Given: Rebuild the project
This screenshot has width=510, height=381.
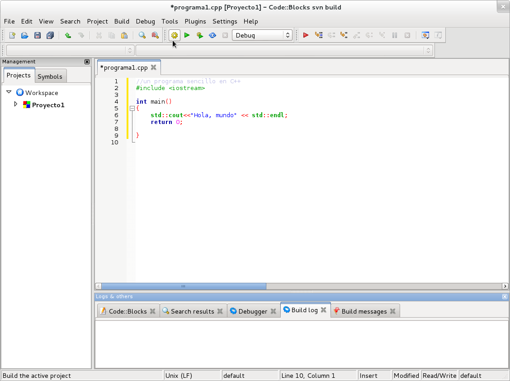Looking at the screenshot, I should (212, 35).
